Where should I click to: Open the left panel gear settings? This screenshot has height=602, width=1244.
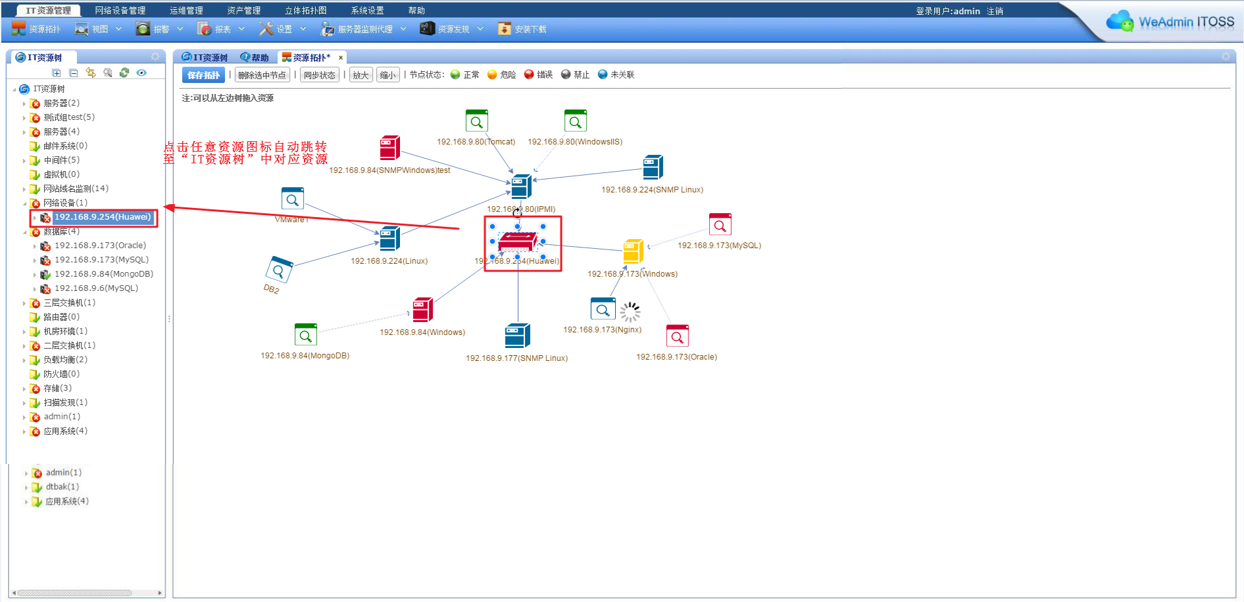pyautogui.click(x=155, y=56)
